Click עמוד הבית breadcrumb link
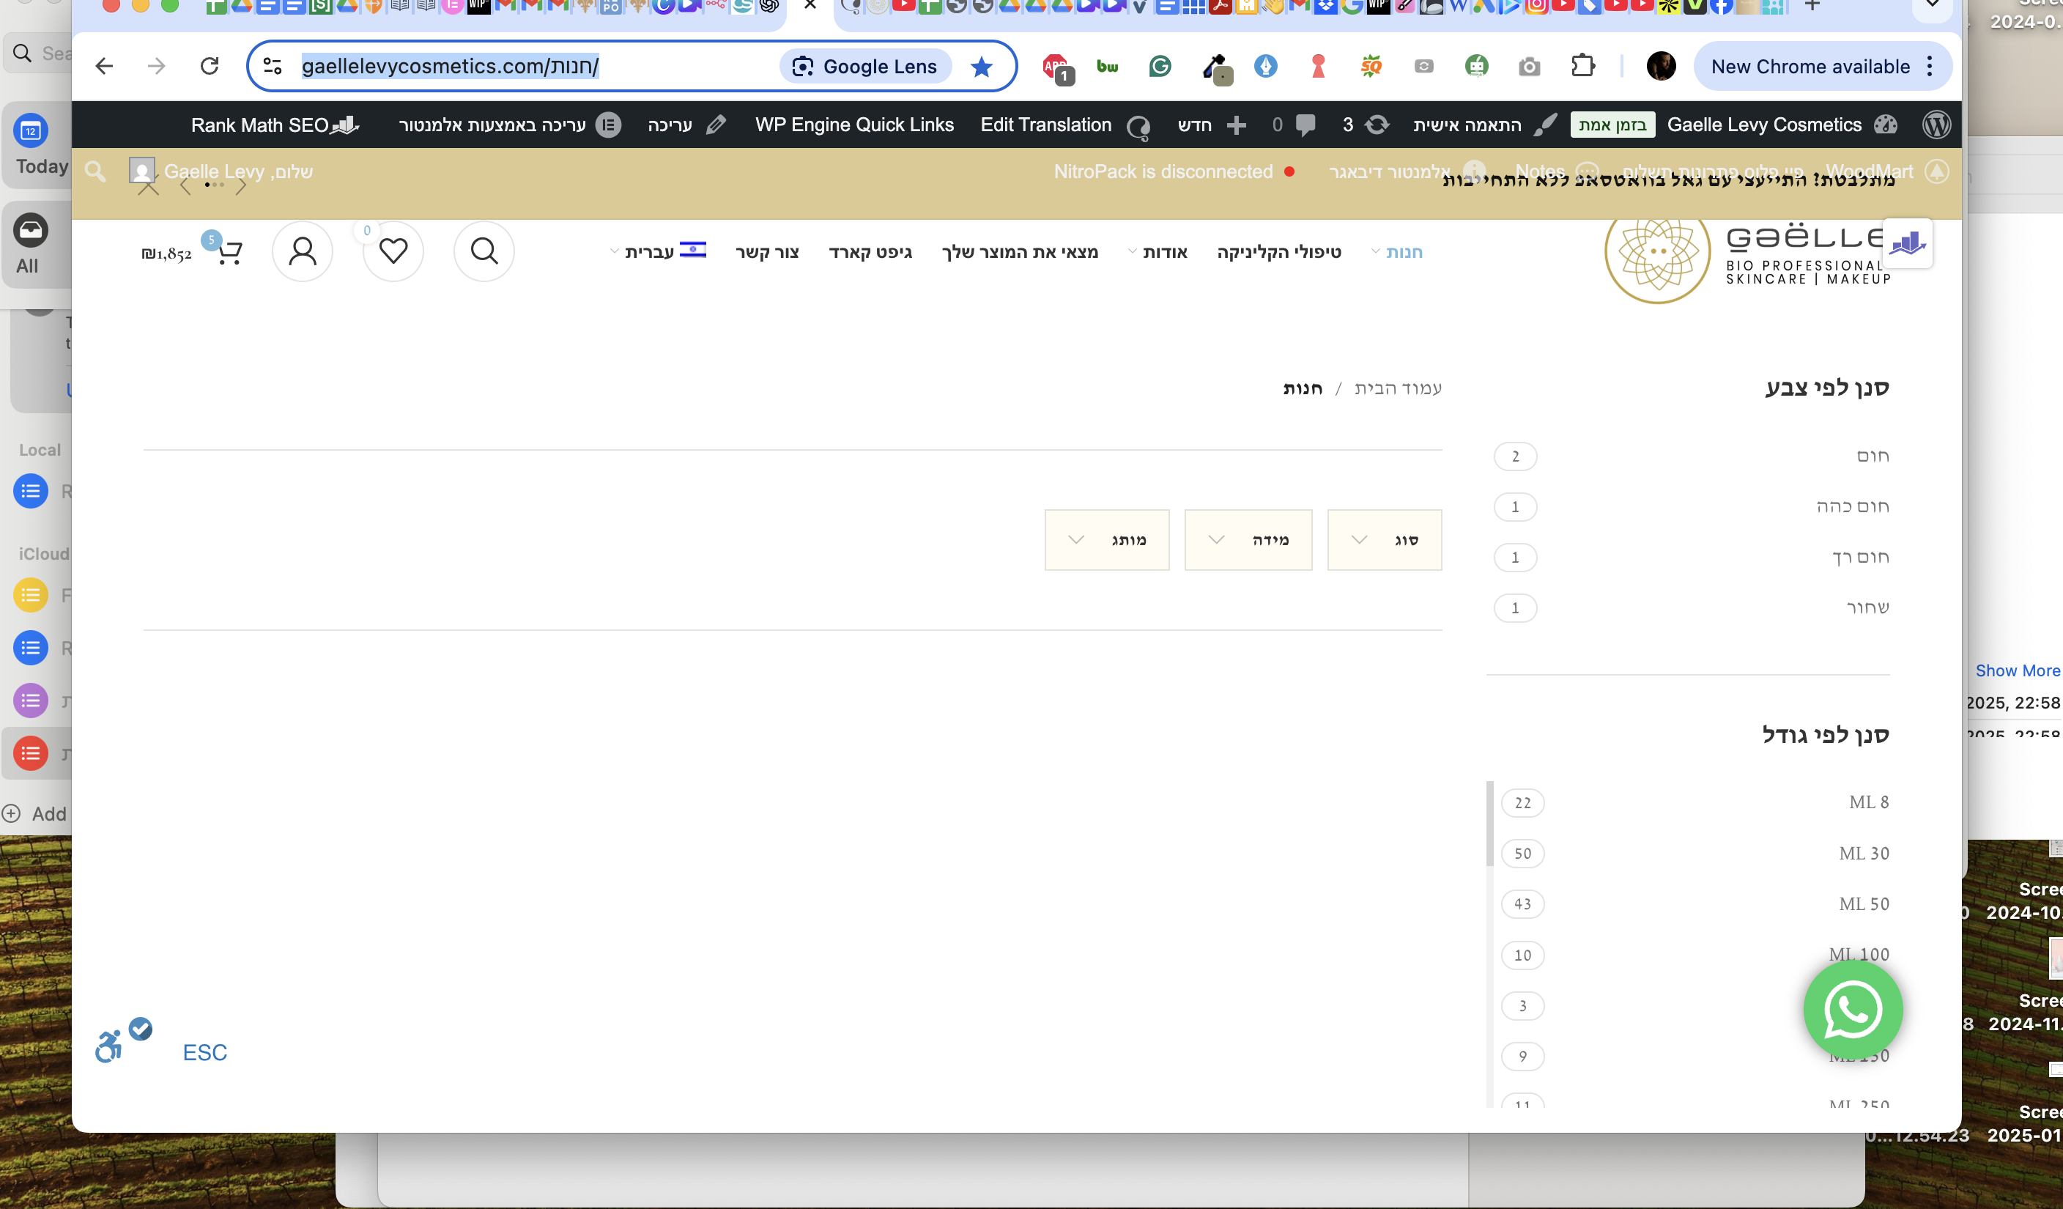This screenshot has height=1209, width=2063. tap(1399, 388)
